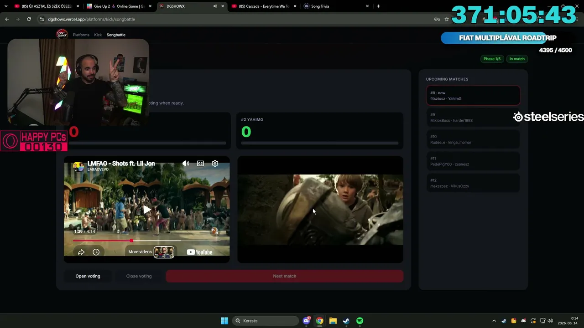The width and height of the screenshot is (584, 328).
Task: Click the Steam system tray icon
Action: pos(504,321)
